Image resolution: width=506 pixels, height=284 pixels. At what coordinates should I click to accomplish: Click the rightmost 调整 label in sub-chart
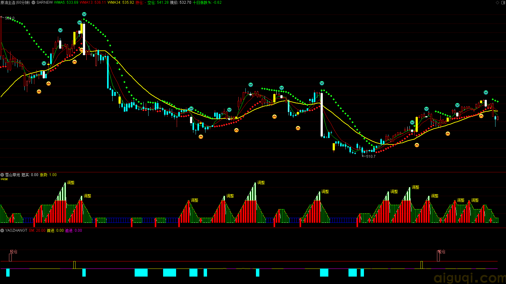(475, 200)
